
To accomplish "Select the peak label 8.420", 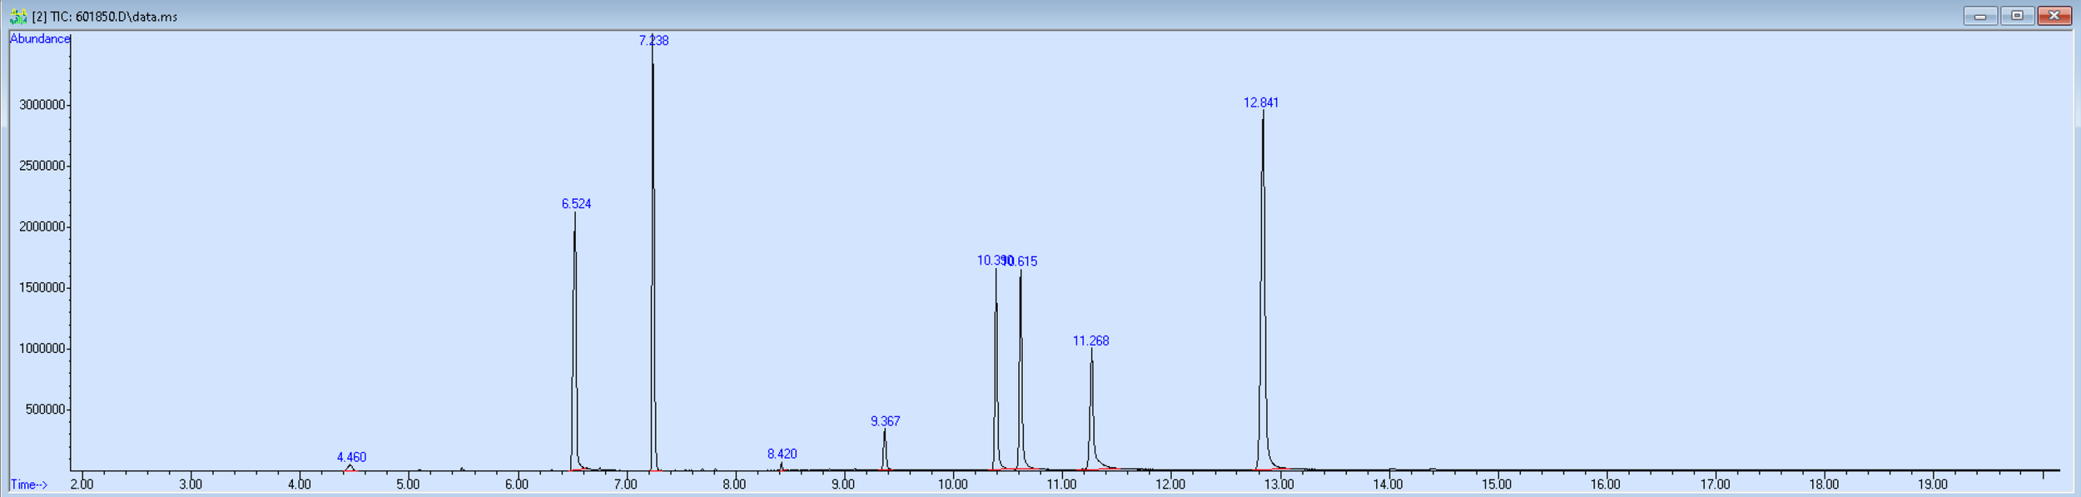I will point(782,454).
